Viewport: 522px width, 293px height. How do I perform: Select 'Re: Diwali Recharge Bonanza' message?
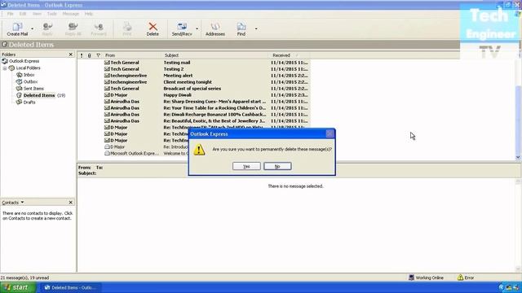[194, 114]
